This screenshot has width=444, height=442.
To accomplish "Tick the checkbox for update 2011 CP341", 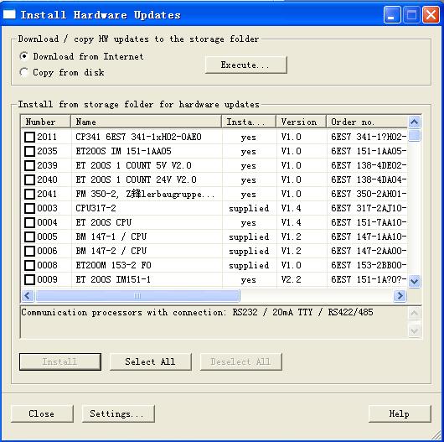I will (x=29, y=137).
